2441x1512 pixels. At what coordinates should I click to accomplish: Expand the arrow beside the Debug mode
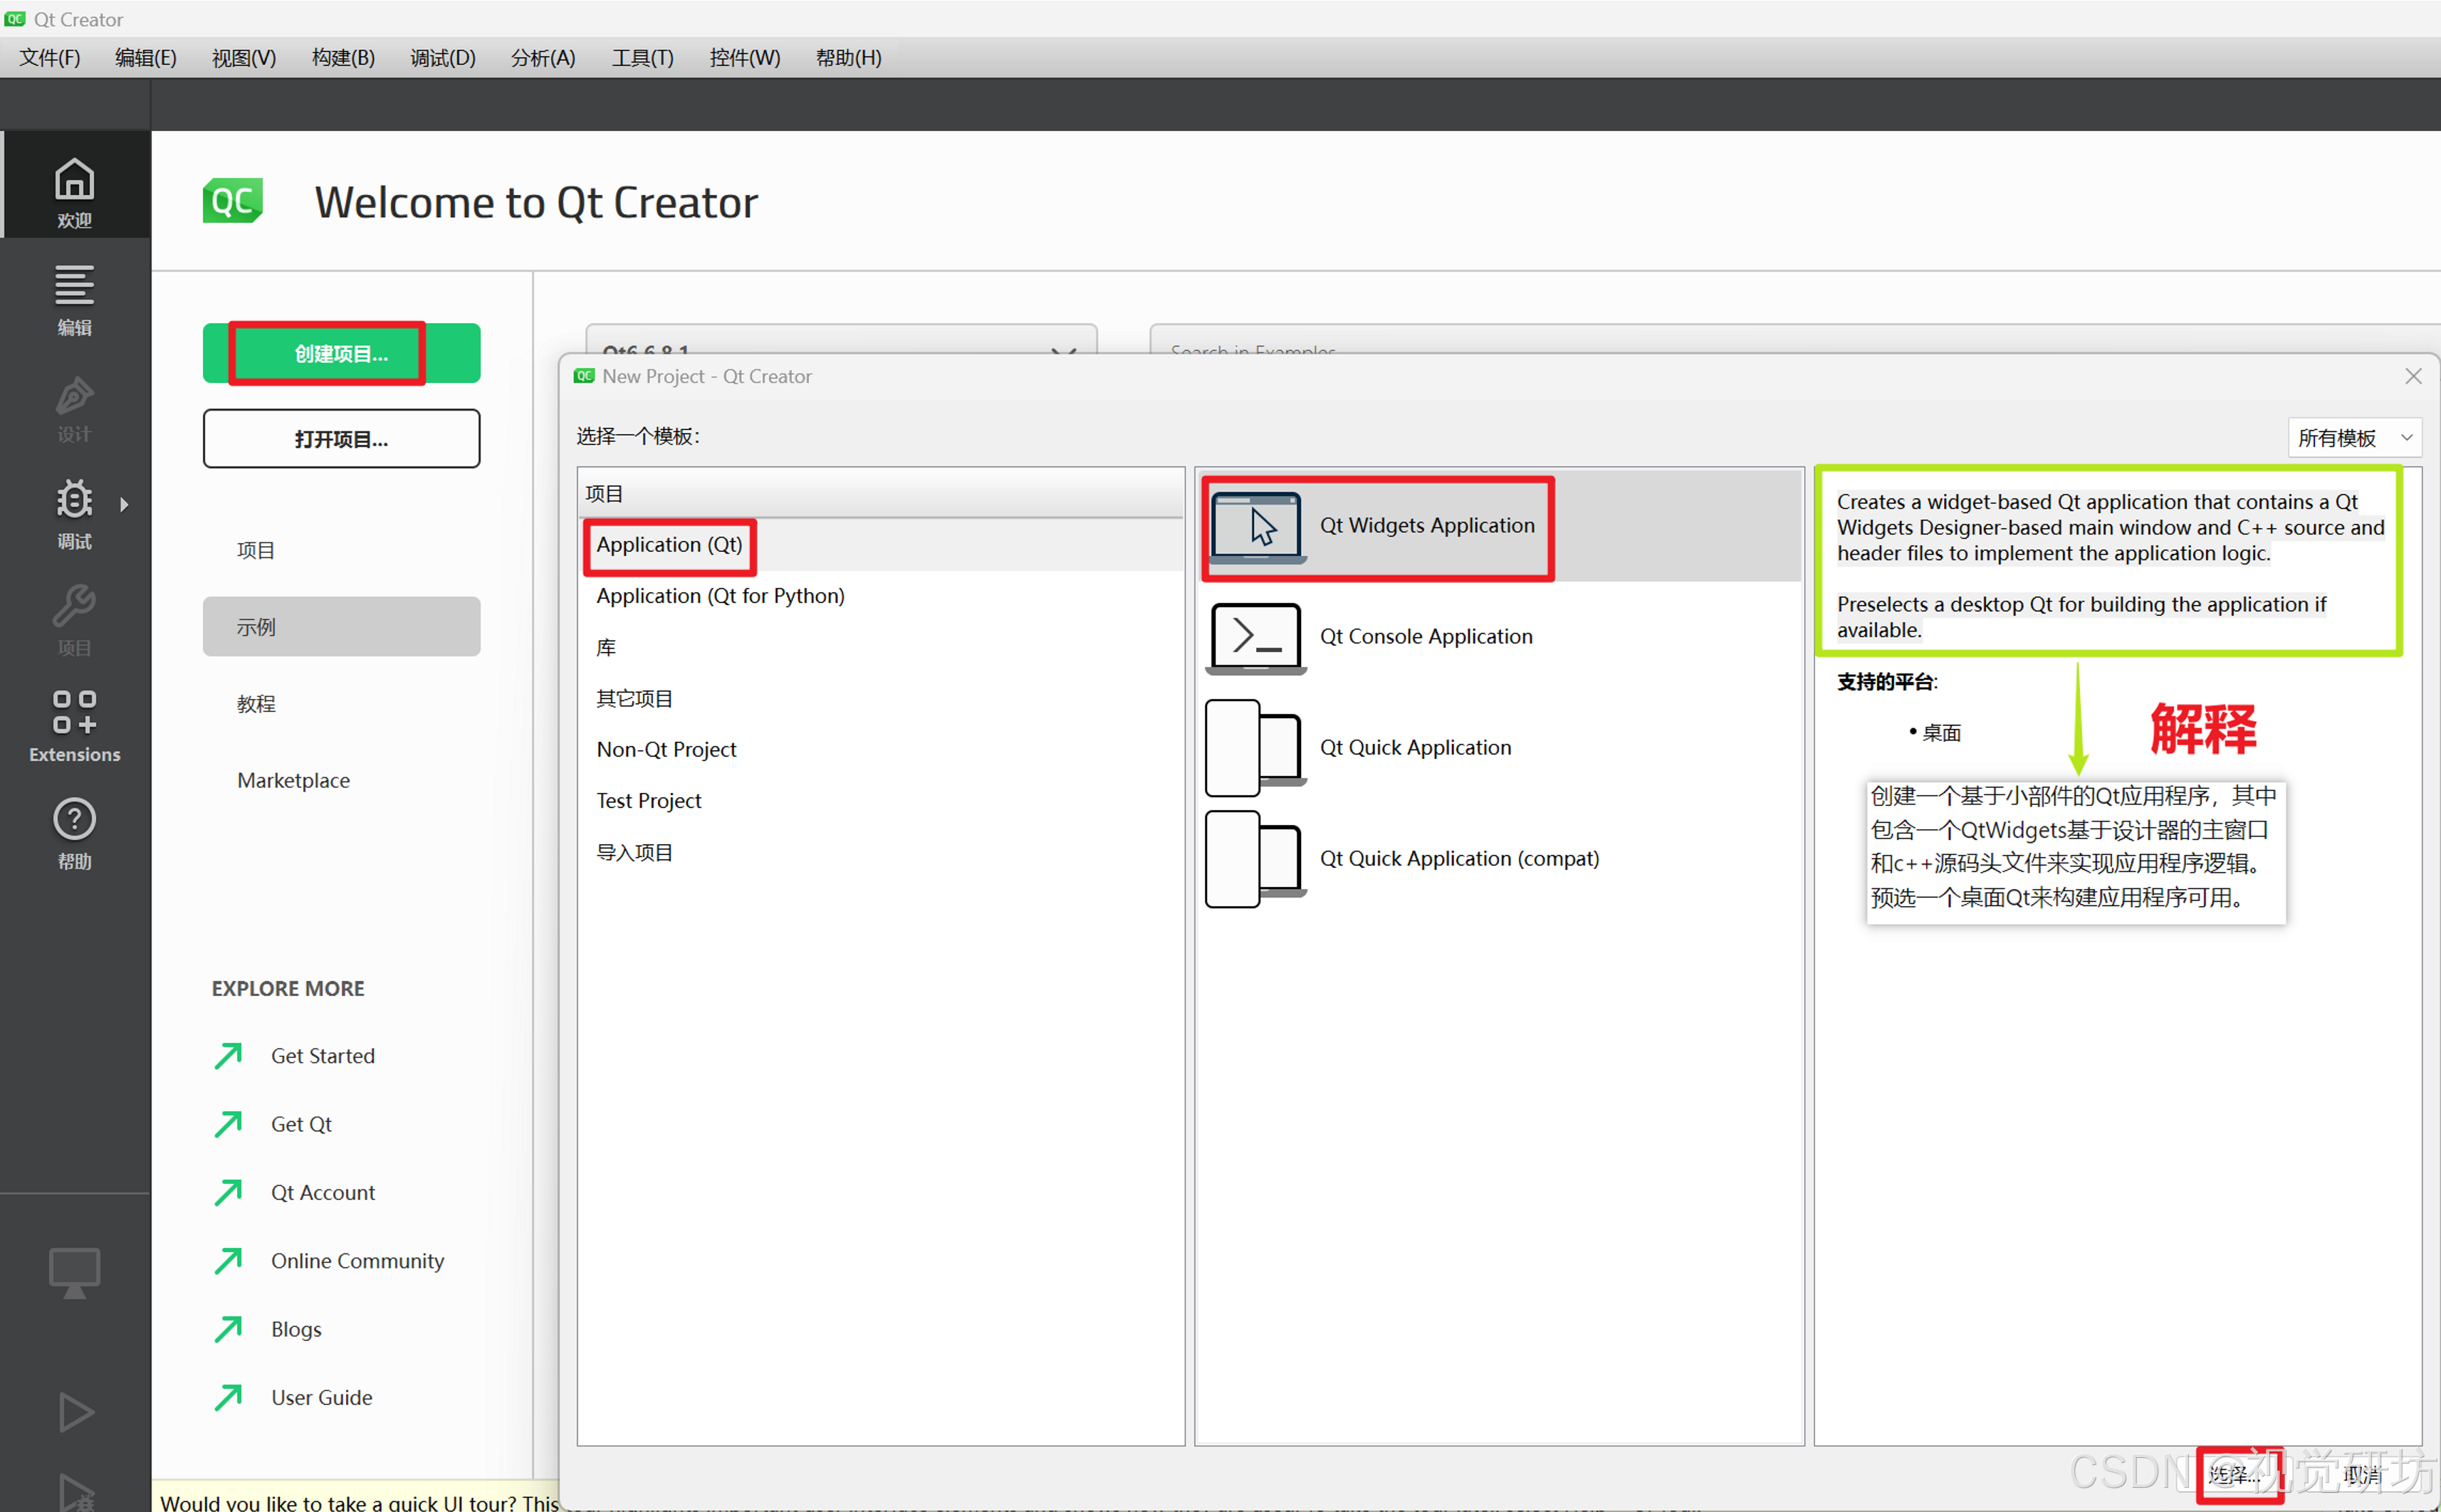click(x=124, y=504)
